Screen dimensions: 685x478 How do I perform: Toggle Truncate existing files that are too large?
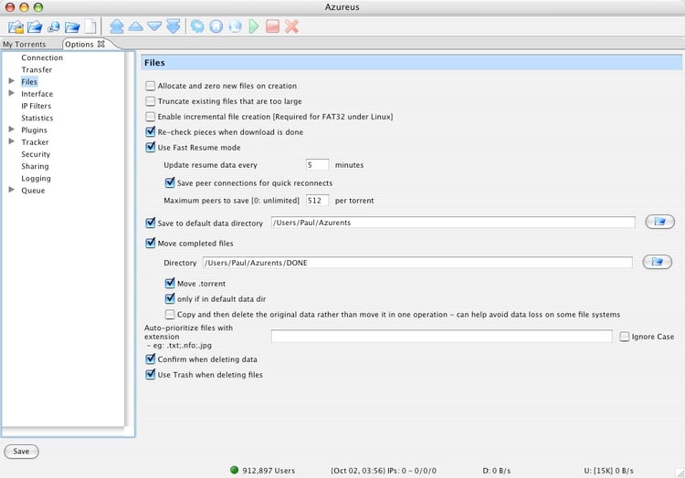(x=151, y=101)
